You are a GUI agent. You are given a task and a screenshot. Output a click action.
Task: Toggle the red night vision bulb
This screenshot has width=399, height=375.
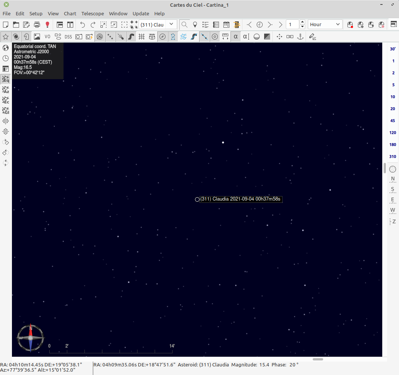tap(47, 25)
